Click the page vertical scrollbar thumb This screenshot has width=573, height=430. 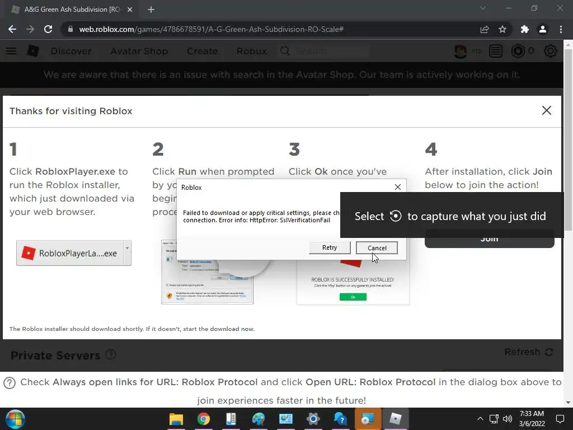pyautogui.click(x=568, y=139)
